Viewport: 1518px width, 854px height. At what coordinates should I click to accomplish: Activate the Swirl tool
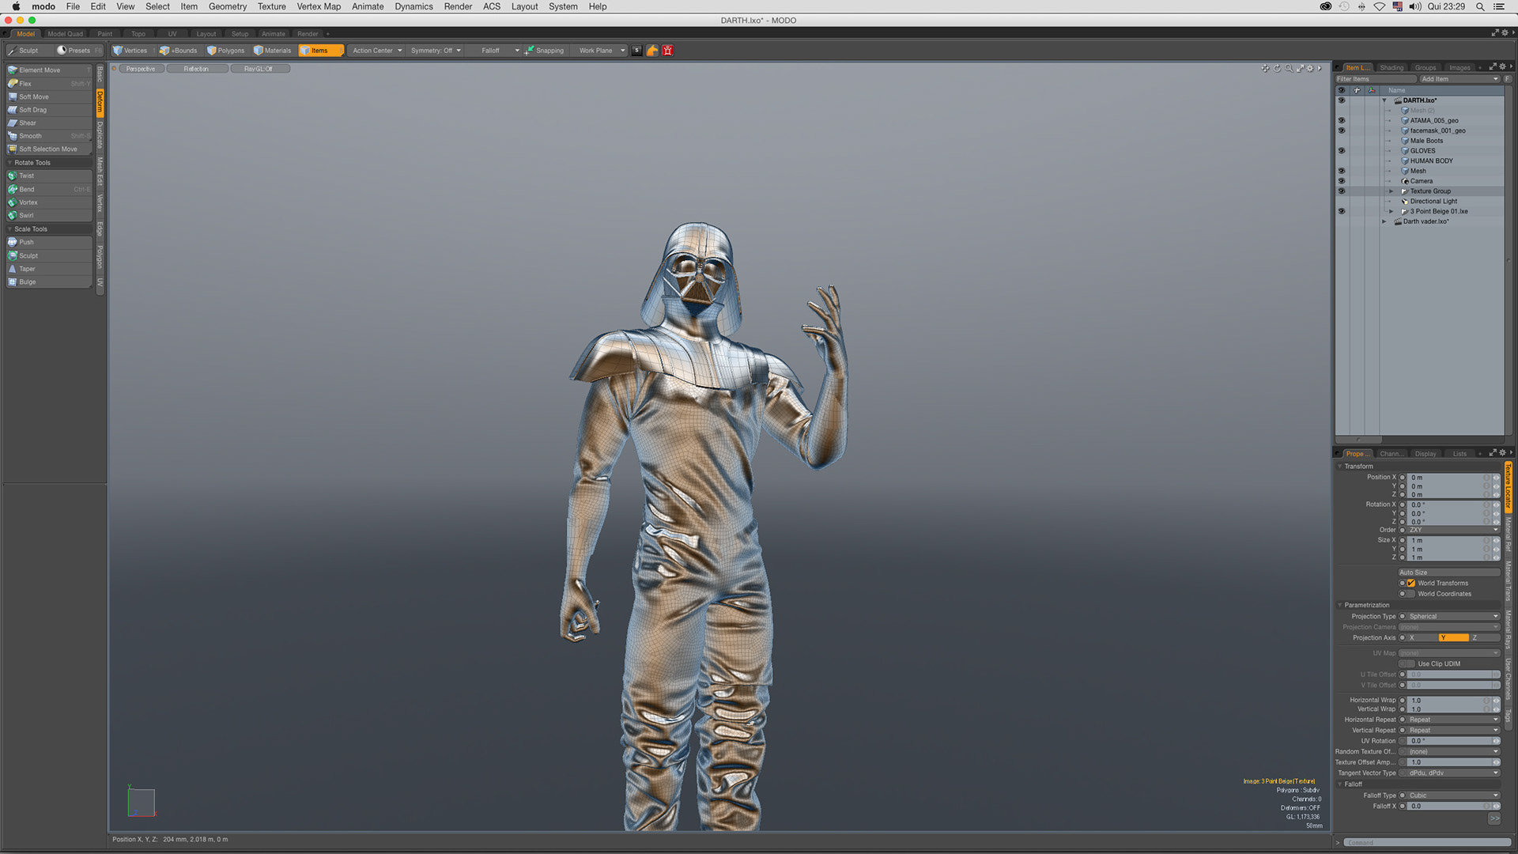tap(49, 216)
